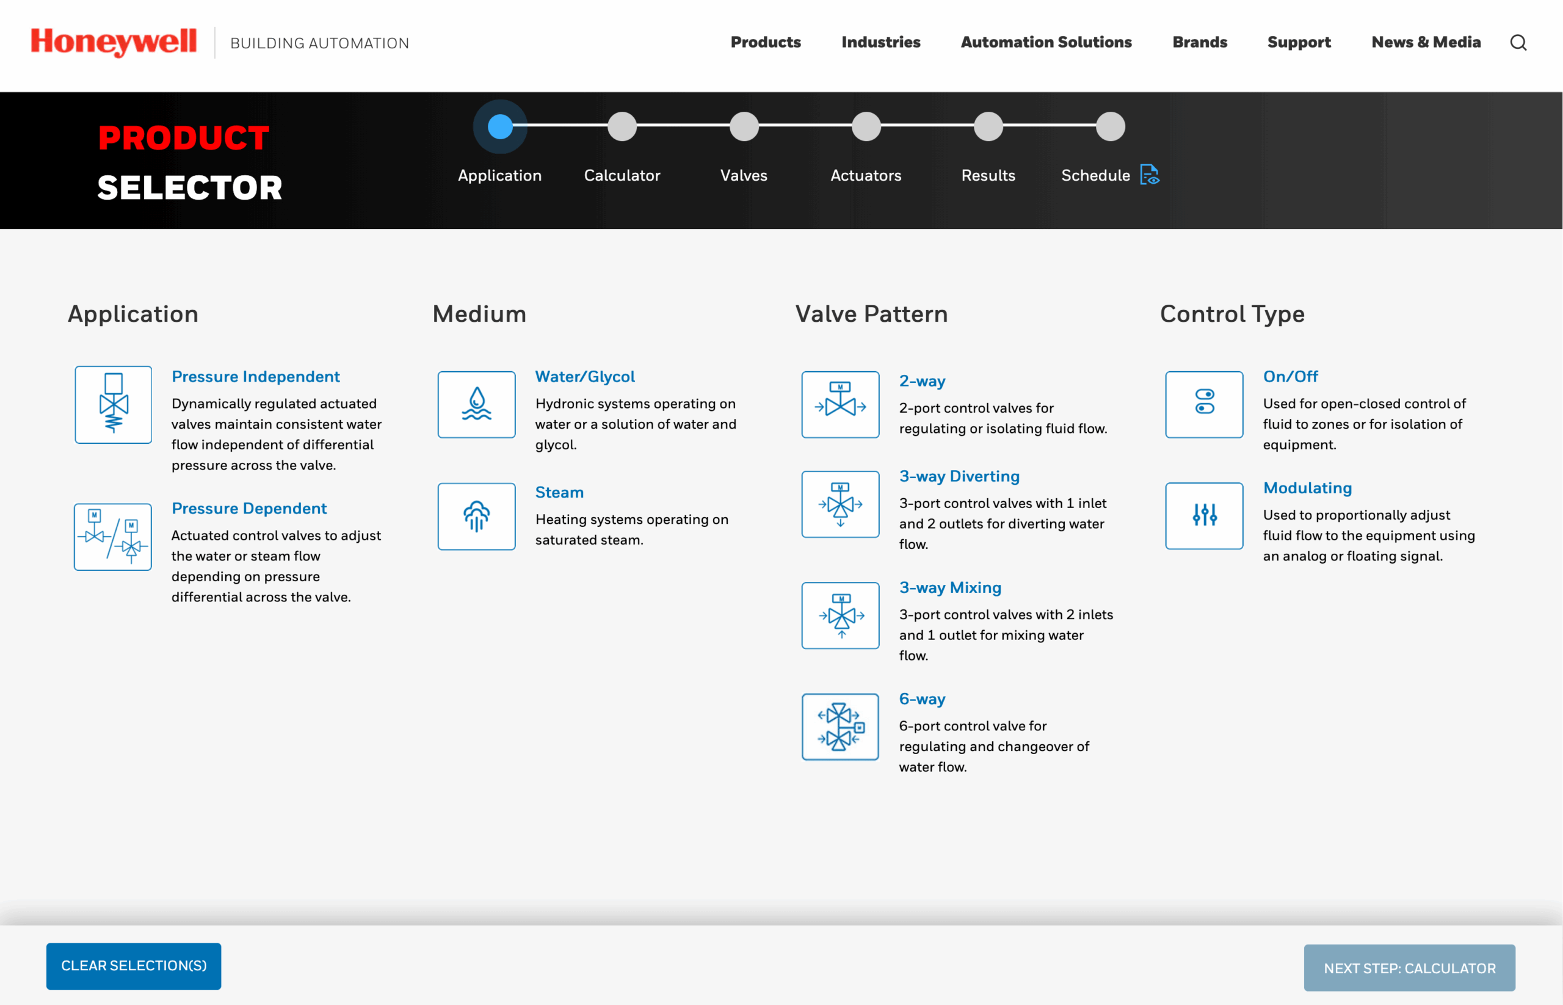Open the Schedule document preview icon
1563x1005 pixels.
pyautogui.click(x=1149, y=175)
